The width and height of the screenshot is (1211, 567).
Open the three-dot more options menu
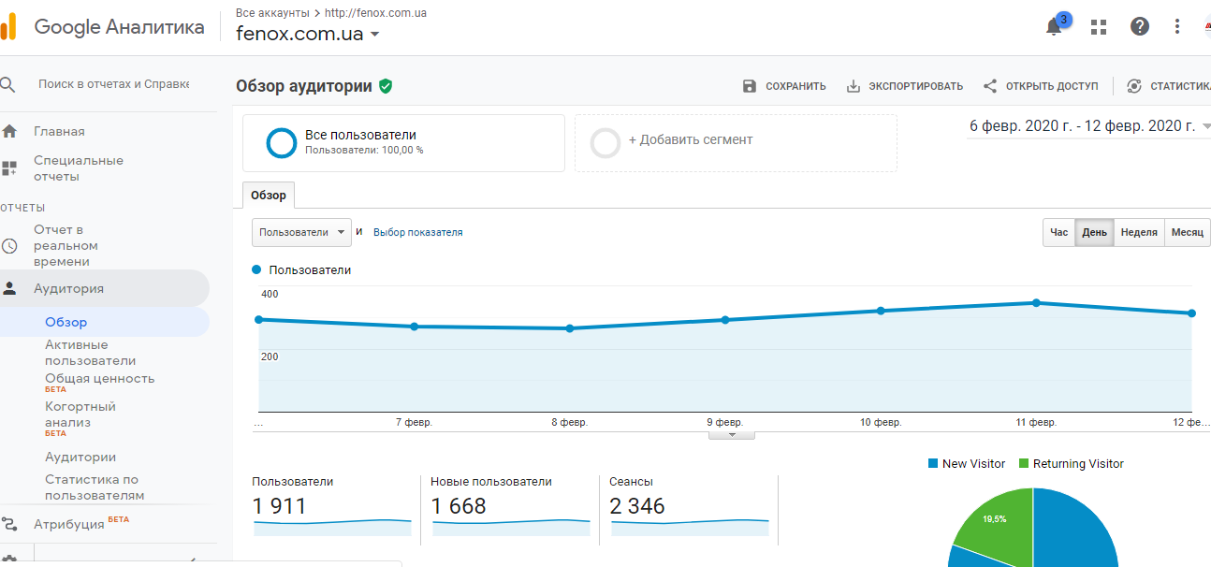tap(1177, 26)
